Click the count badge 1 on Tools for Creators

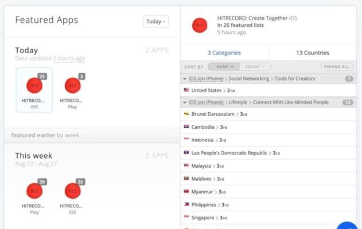point(349,79)
